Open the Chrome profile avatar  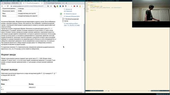point(80,6)
